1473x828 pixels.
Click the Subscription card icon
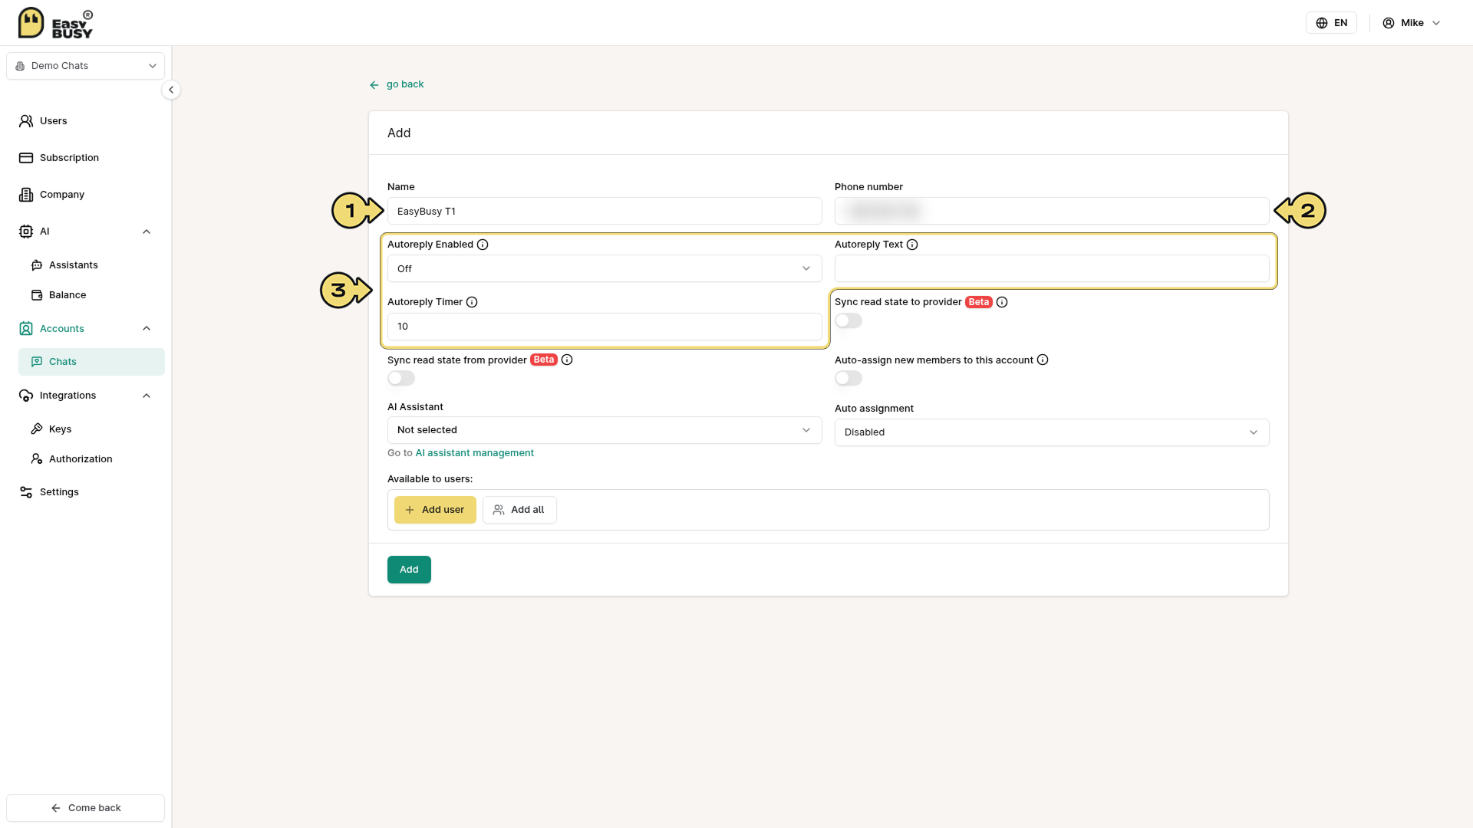[26, 158]
